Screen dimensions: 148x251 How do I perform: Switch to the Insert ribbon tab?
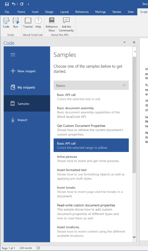pos(35,12)
